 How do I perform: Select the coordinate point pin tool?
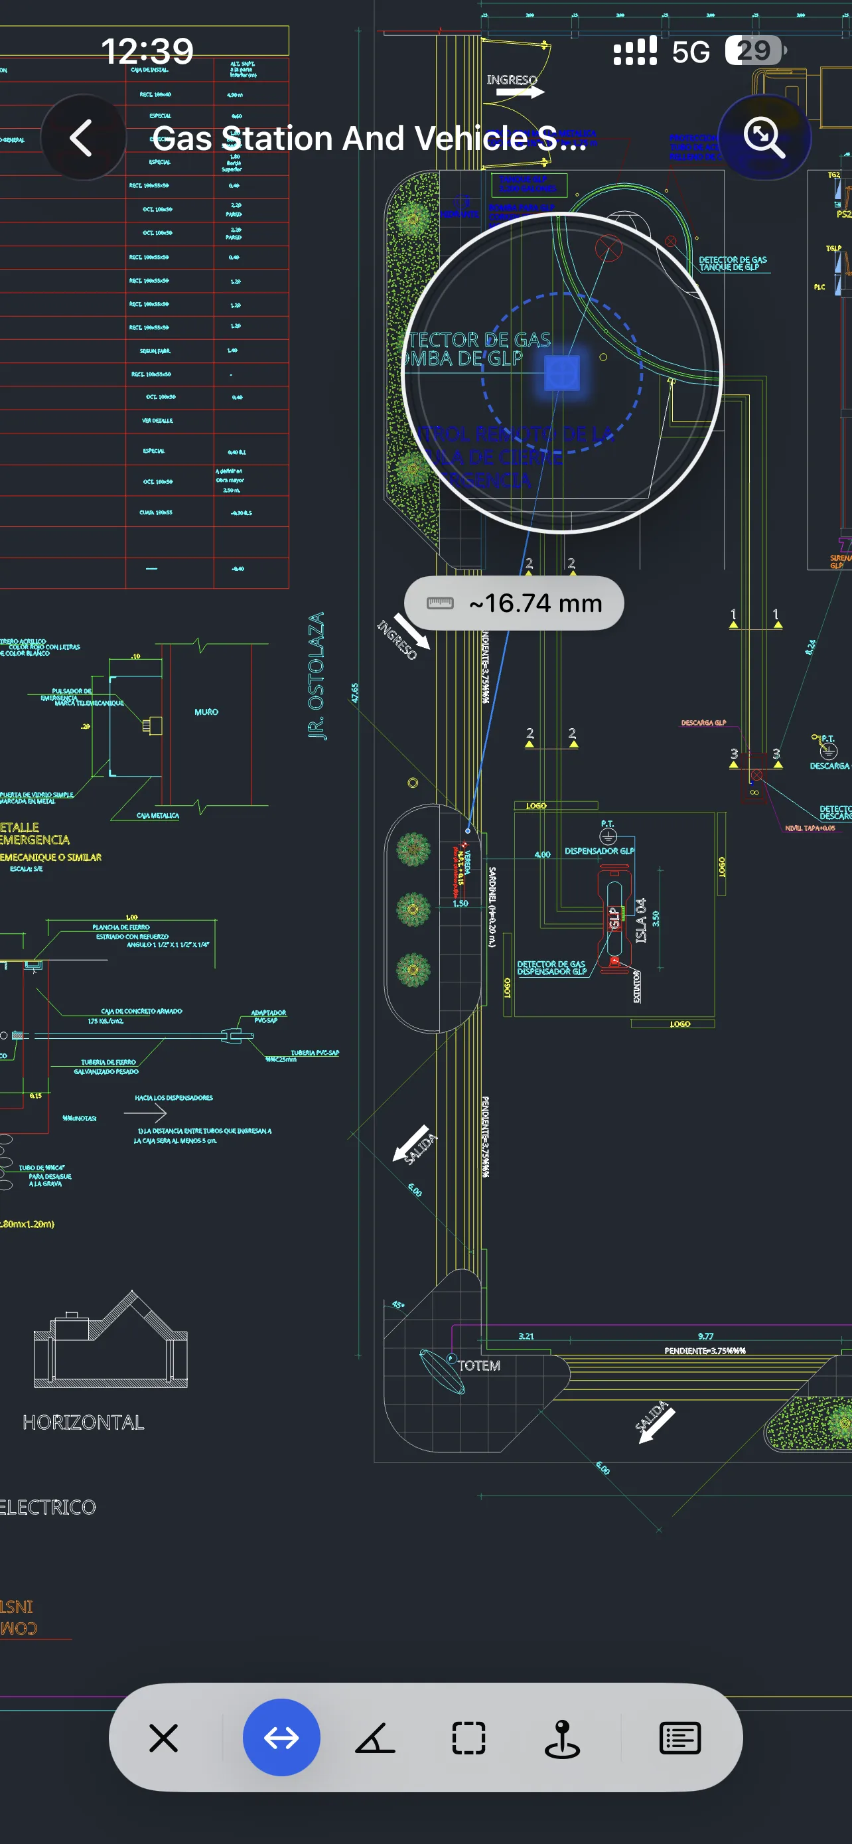pos(562,1737)
